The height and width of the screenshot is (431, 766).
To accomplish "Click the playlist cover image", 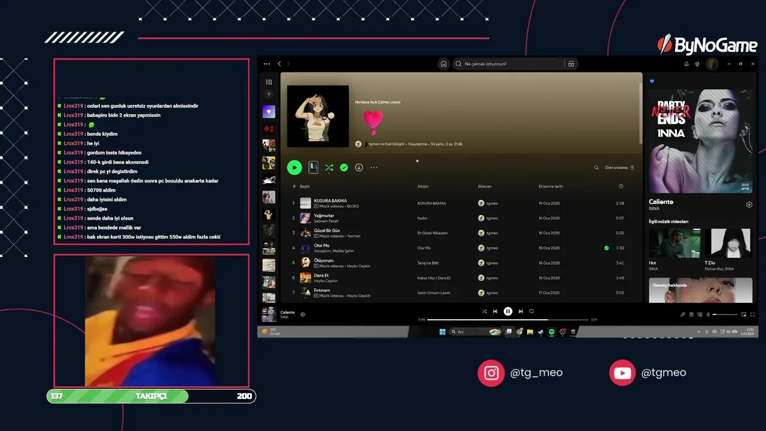I will (318, 116).
